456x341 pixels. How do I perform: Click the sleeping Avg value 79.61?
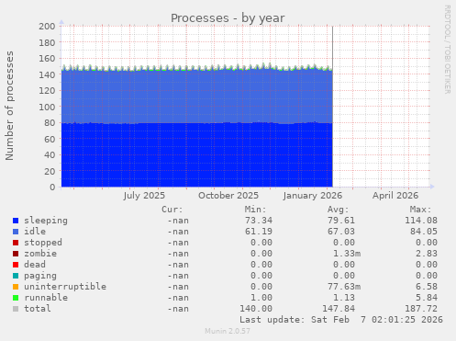coord(341,221)
